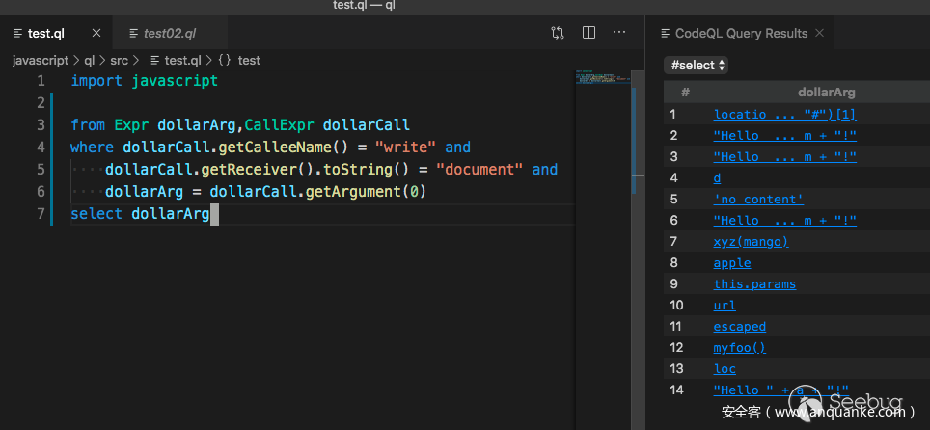This screenshot has width=930, height=430.
Task: Select the test.ql editor tab
Action: (x=46, y=33)
